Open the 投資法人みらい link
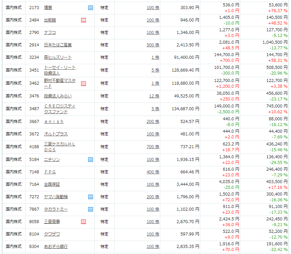 point(58,96)
